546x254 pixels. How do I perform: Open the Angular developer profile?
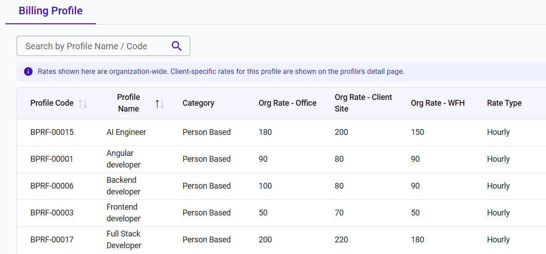point(124,159)
